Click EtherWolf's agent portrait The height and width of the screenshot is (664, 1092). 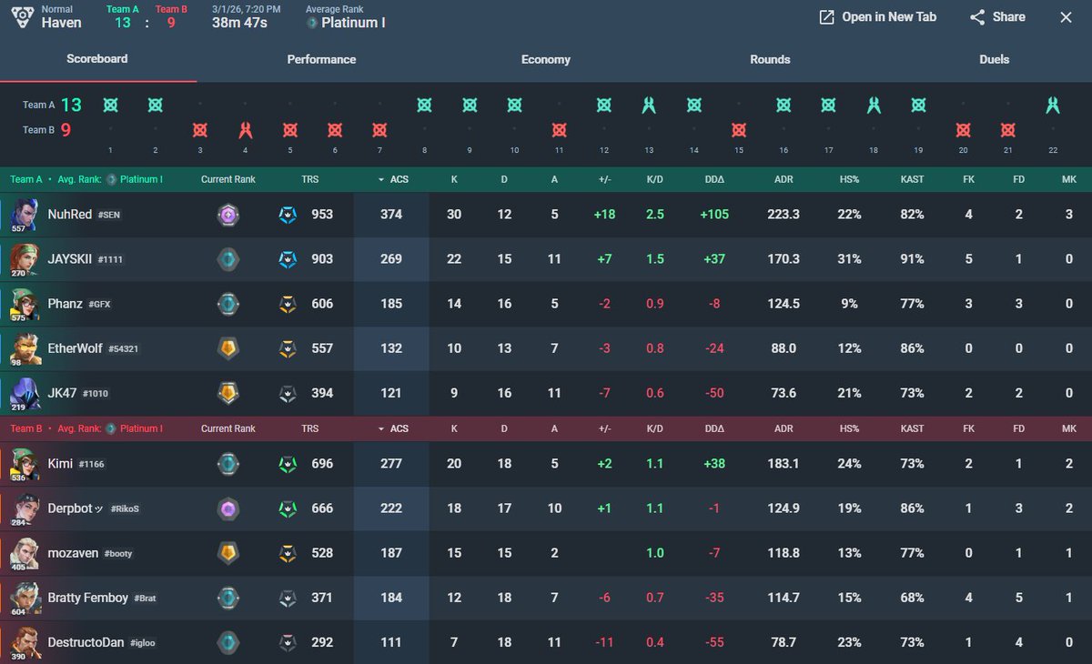(24, 348)
